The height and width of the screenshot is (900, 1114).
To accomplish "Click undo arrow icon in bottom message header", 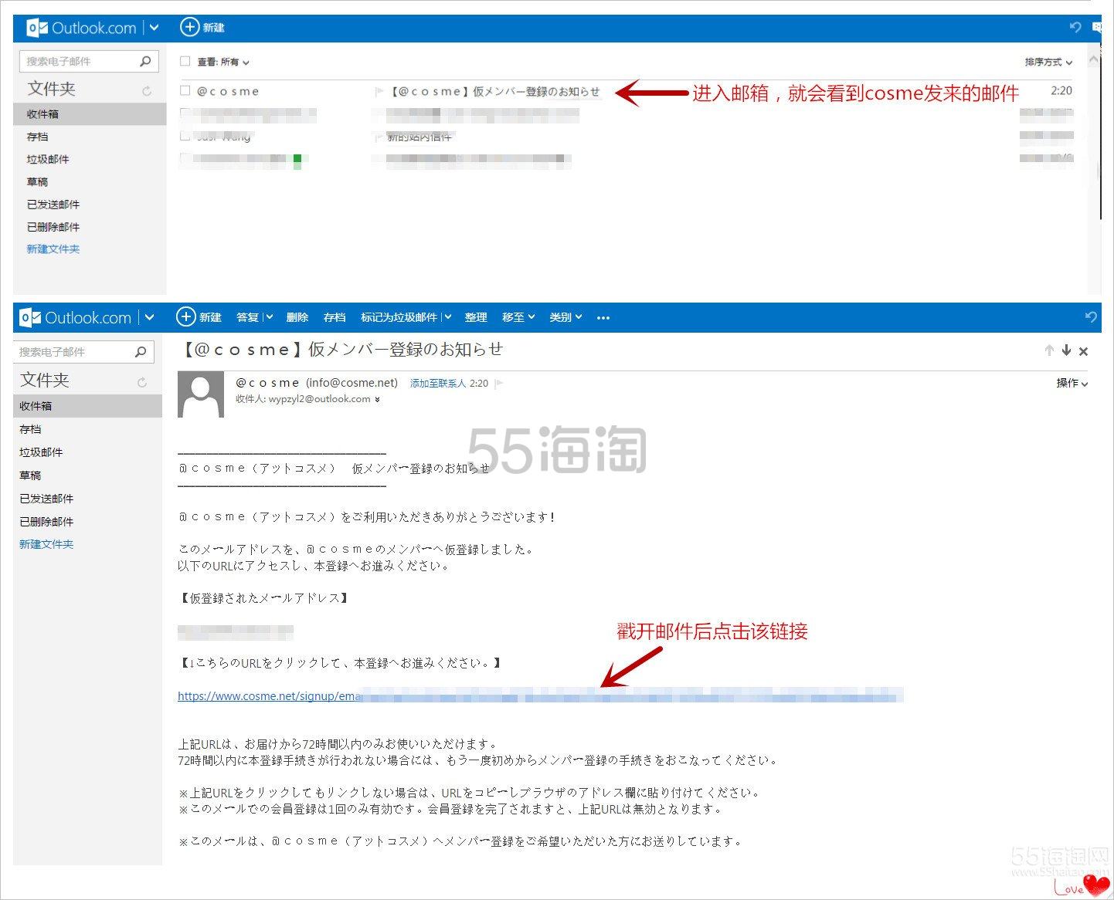I will coord(1091,317).
